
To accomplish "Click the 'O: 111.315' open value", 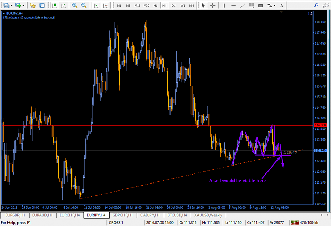I will tap(188, 223).
